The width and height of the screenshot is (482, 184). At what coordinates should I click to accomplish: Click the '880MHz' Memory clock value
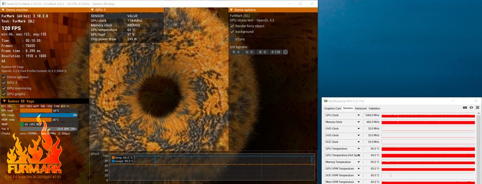133,25
